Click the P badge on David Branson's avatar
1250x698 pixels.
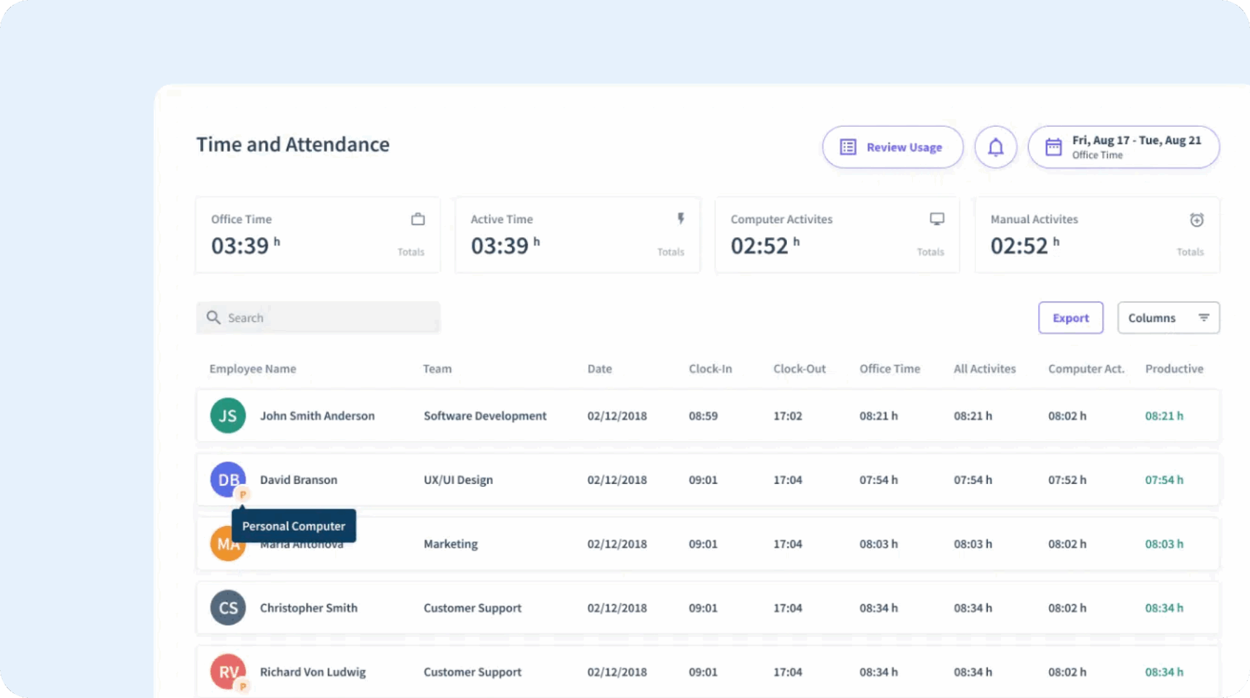242,494
